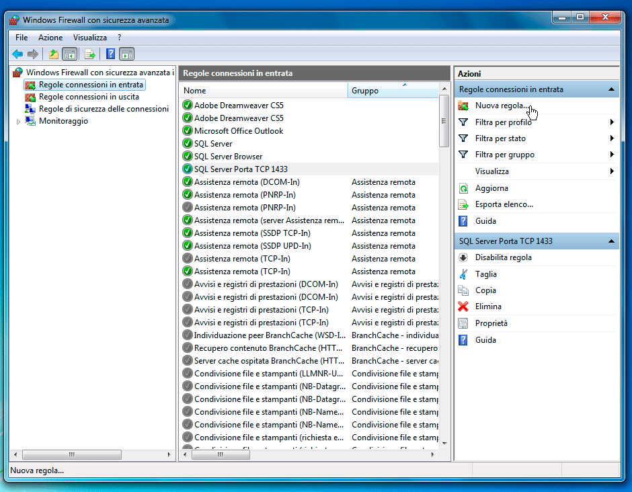Select SQL Server Porta TCP 1433 rule in list

[241, 169]
